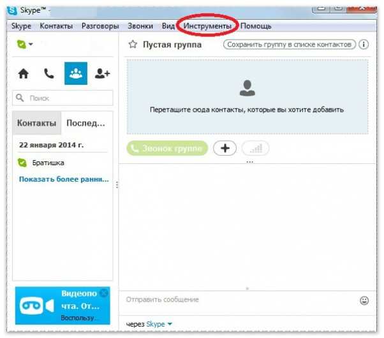Open group info icon

[x=364, y=45]
